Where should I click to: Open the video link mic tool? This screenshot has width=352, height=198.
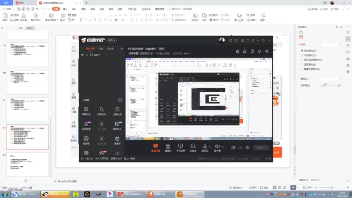[x=86, y=126]
